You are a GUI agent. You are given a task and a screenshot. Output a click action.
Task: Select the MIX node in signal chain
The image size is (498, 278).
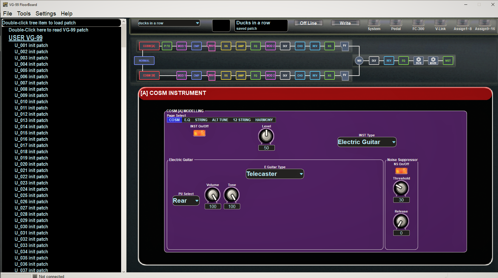click(x=359, y=61)
